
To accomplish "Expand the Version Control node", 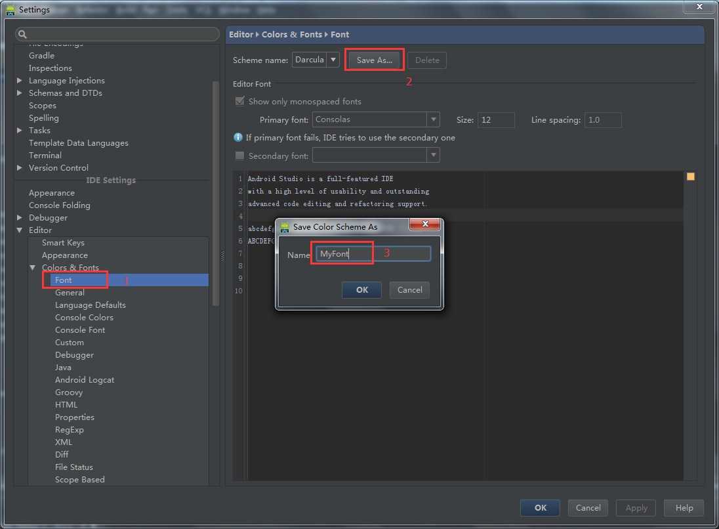I will click(19, 167).
